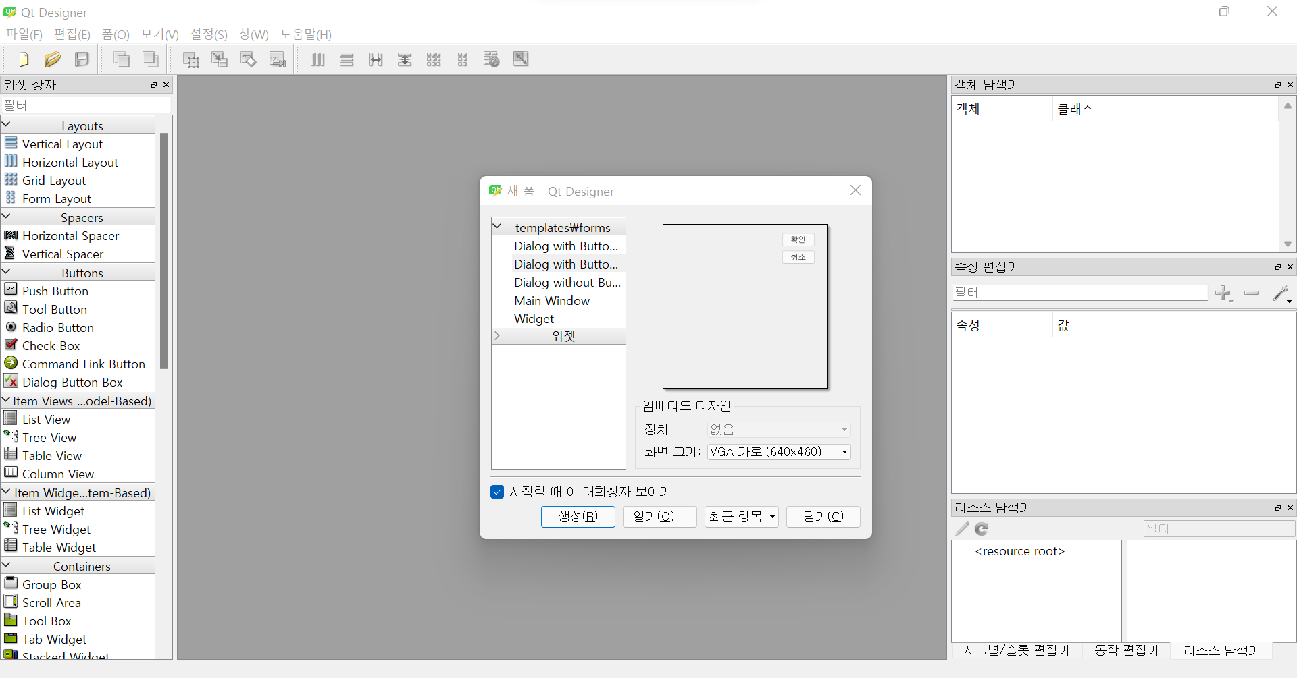Select Push Button in widget box
This screenshot has height=678, width=1297.
tap(55, 291)
